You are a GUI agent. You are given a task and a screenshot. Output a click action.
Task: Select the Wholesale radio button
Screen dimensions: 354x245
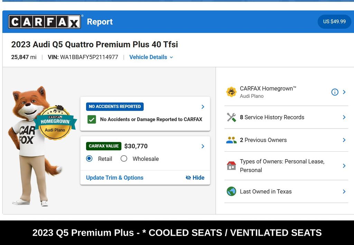124,159
